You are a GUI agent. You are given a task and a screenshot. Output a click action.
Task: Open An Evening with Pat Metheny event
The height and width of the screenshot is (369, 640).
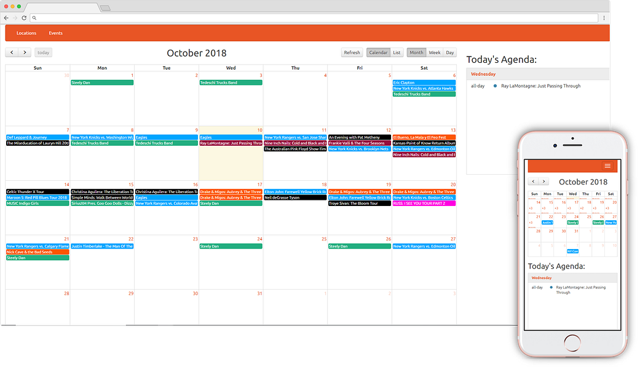coord(360,137)
